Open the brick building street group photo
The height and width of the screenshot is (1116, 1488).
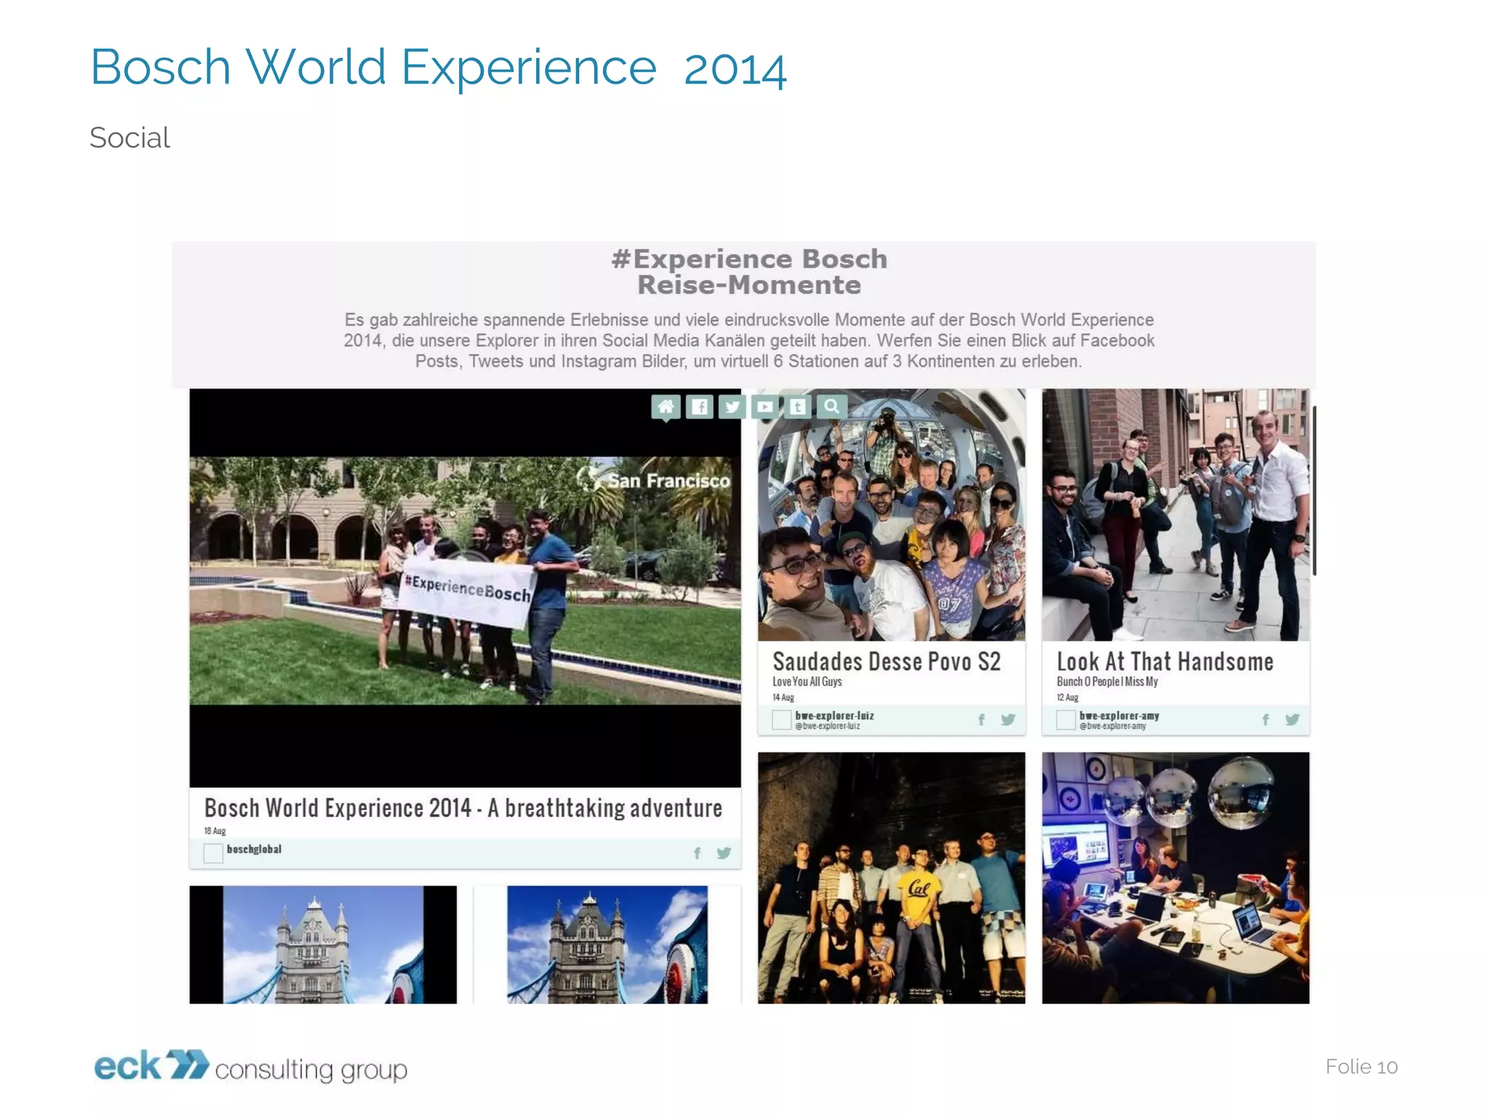pyautogui.click(x=1176, y=515)
